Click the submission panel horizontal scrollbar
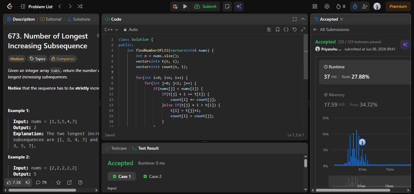 coord(353,190)
